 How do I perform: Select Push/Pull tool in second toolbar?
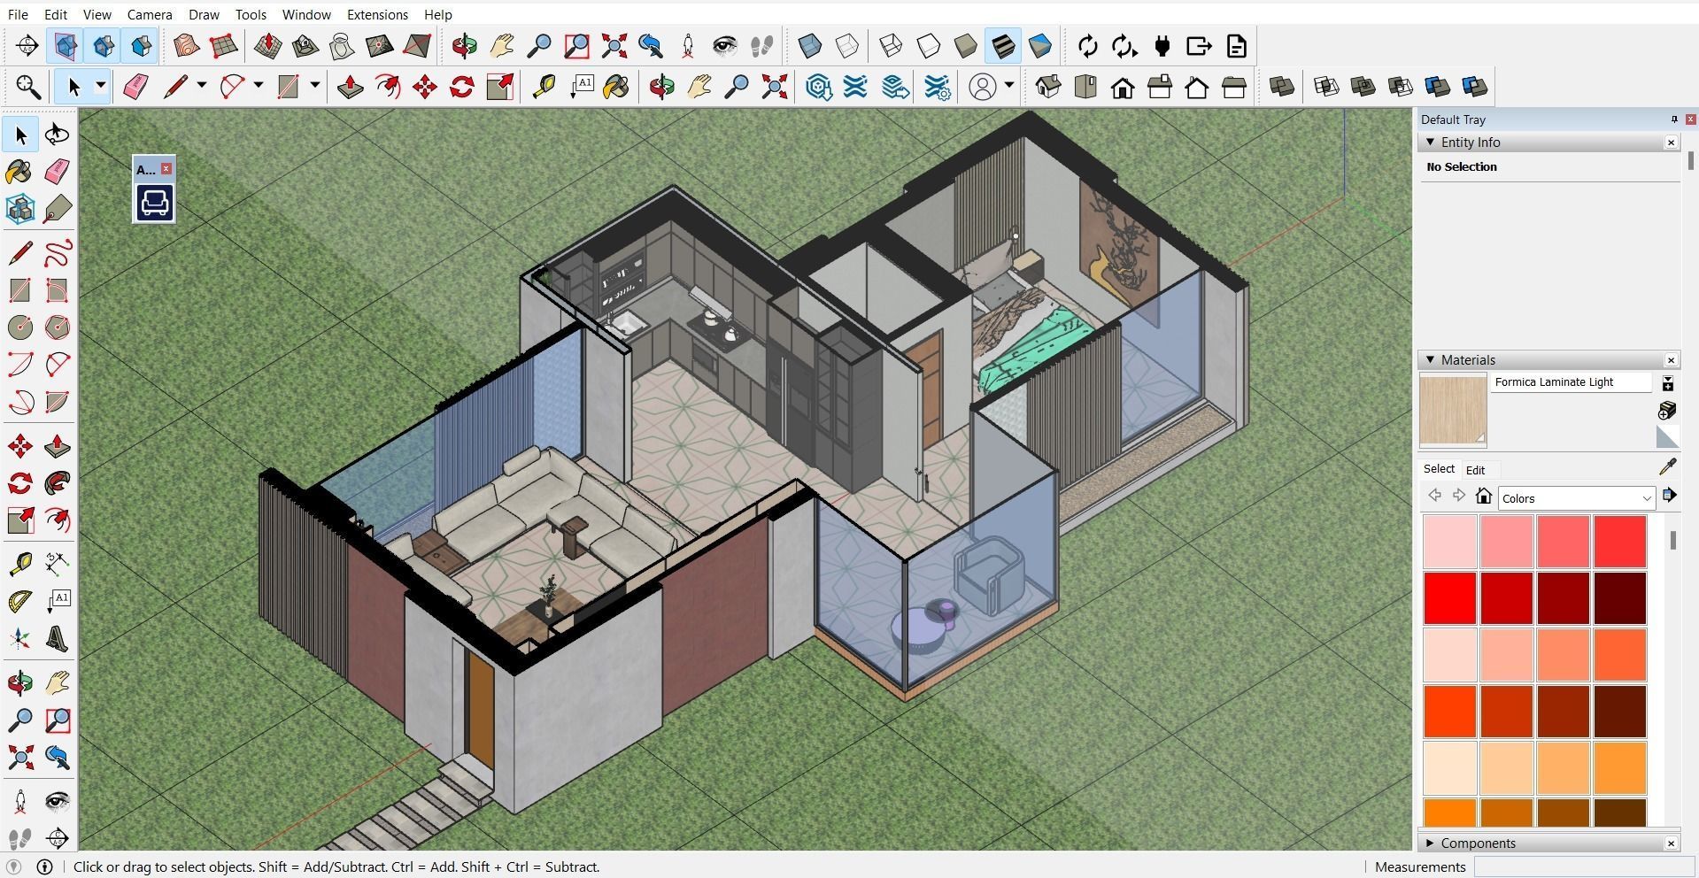[x=351, y=87]
